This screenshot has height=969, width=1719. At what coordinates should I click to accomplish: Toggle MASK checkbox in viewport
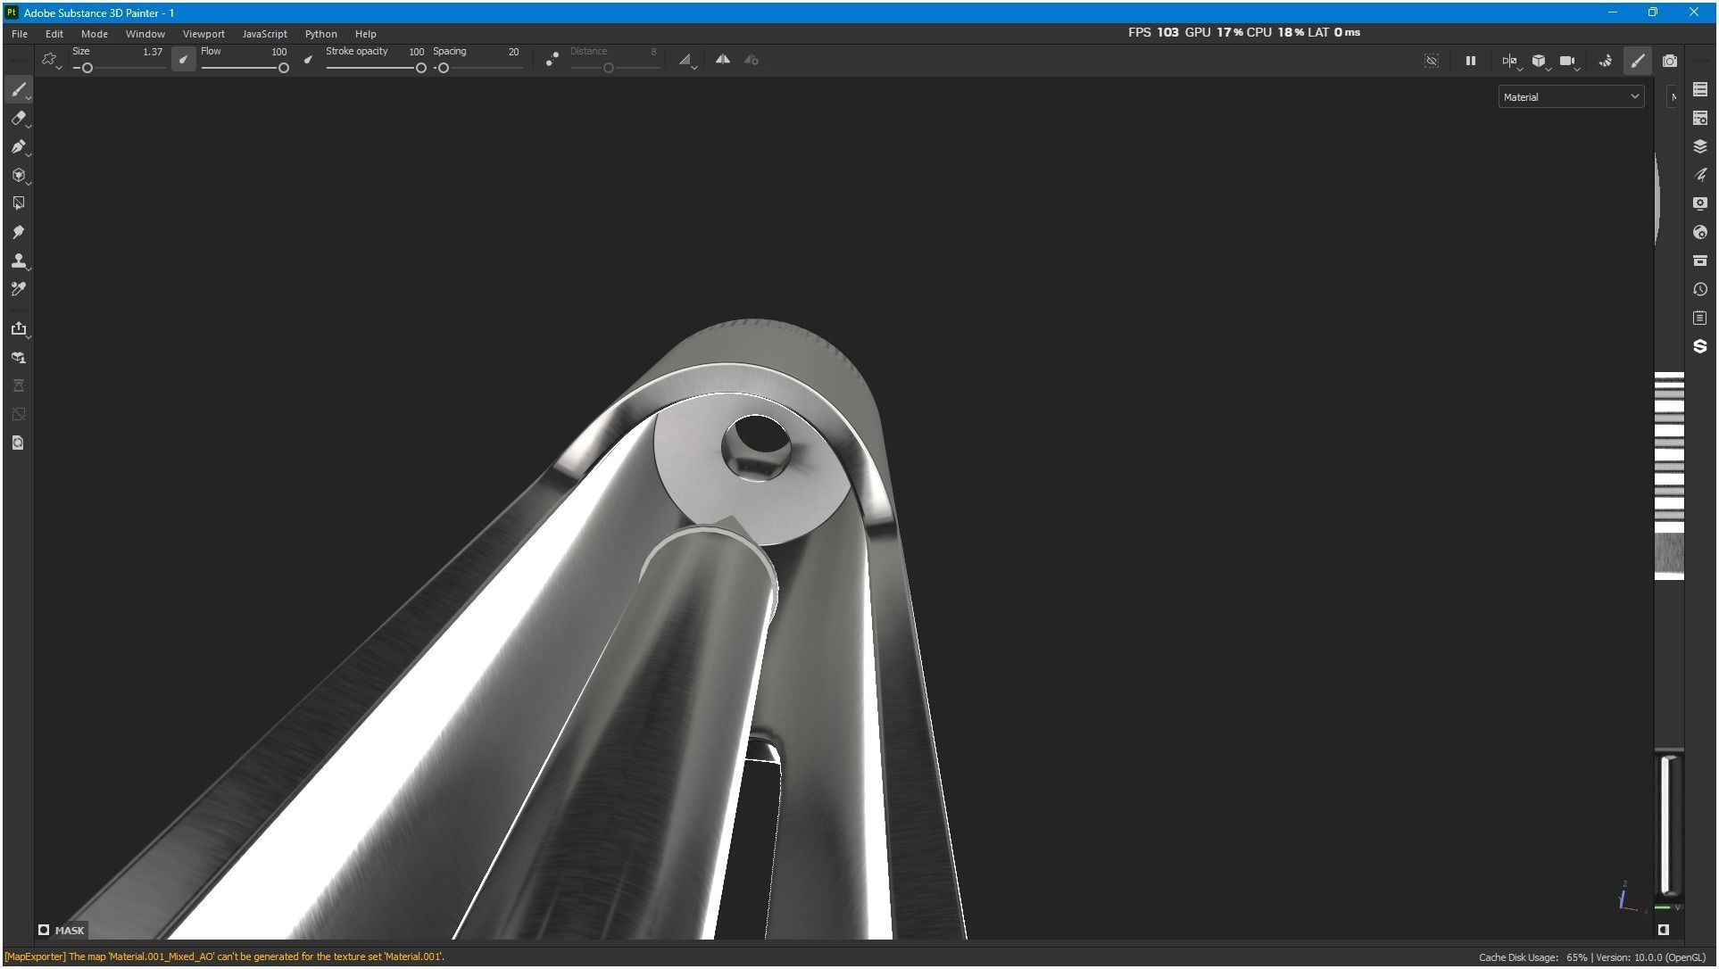[x=44, y=930]
